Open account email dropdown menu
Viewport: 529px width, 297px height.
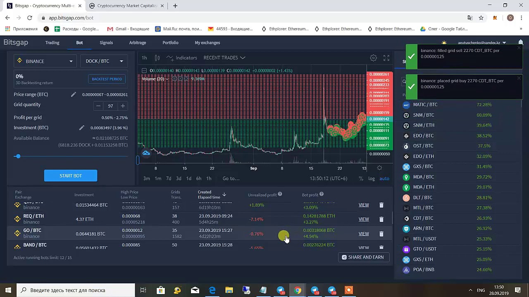481,43
